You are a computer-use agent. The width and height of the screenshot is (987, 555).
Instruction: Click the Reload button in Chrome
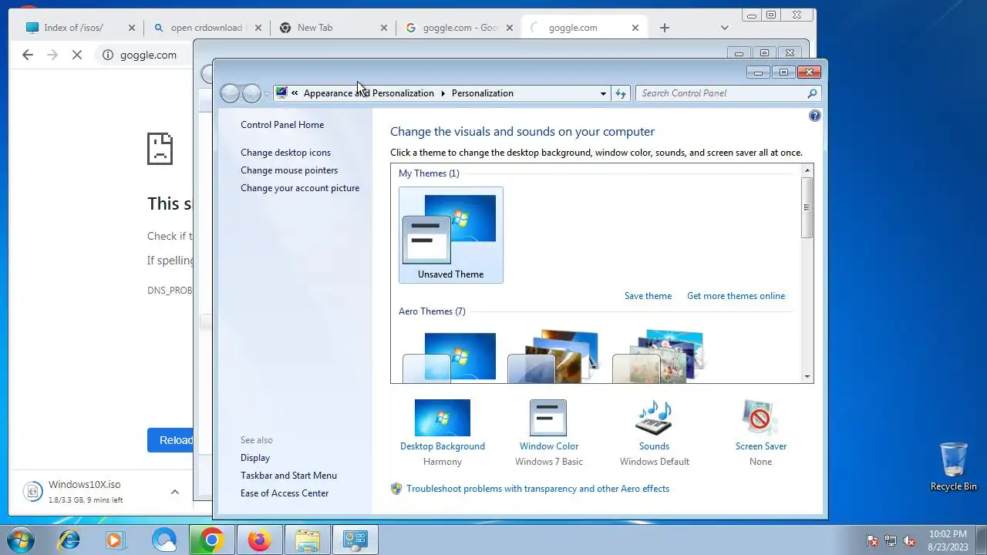[170, 440]
